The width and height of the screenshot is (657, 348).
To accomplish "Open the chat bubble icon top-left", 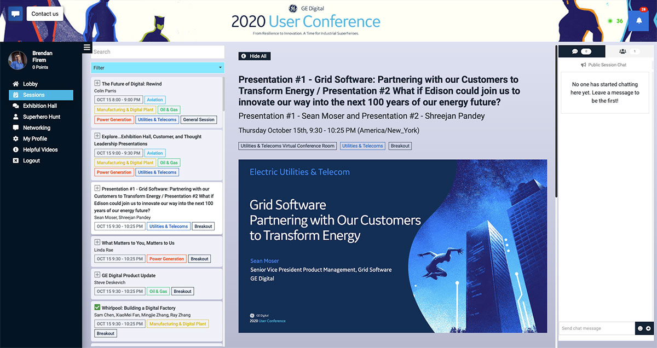I will [x=15, y=14].
